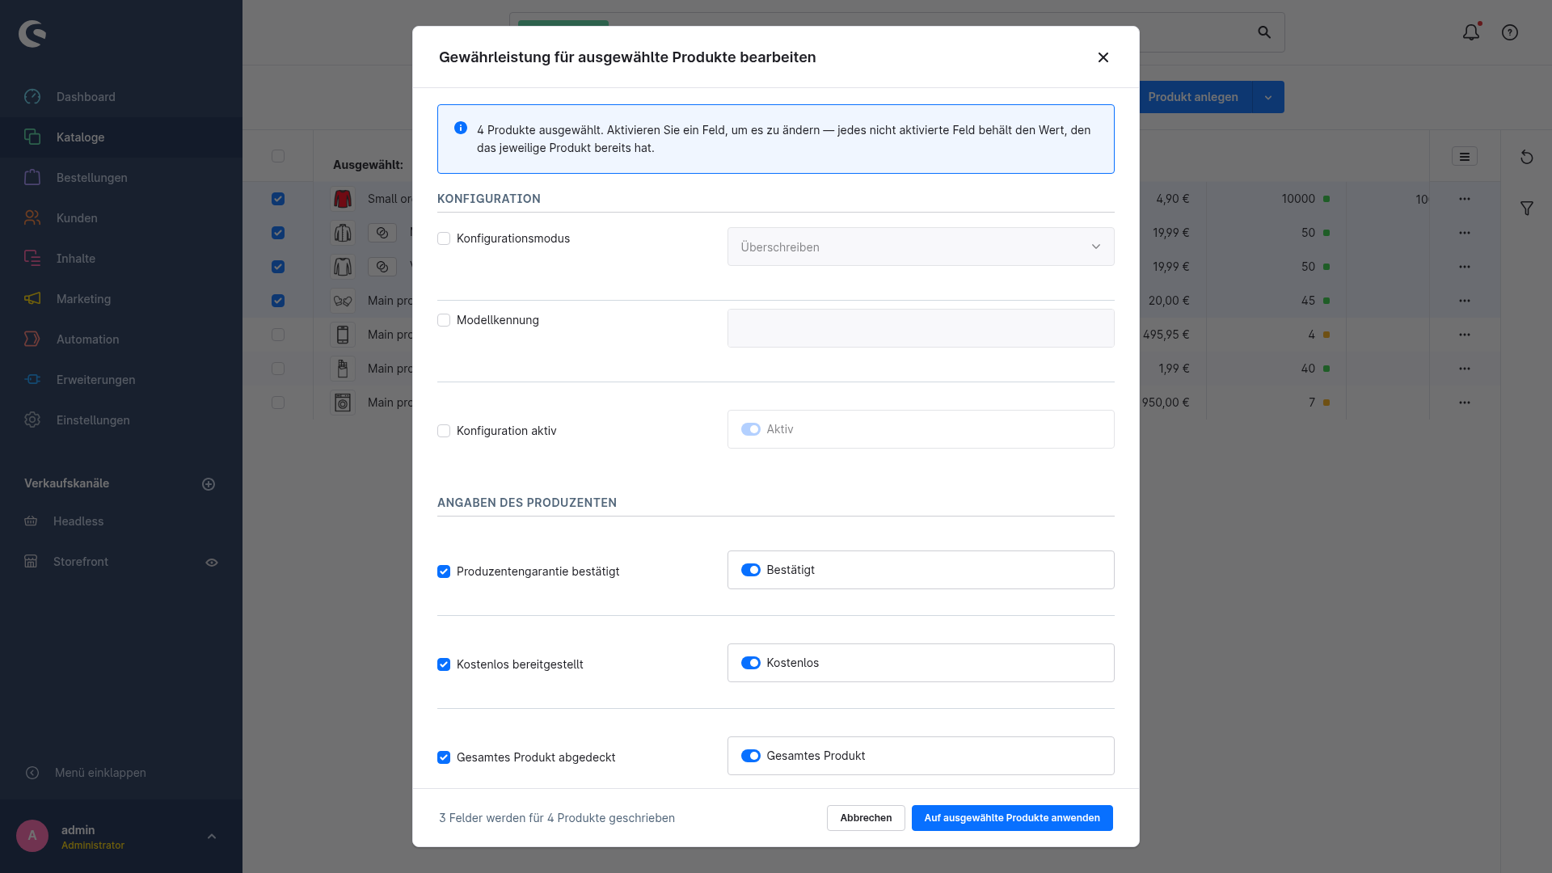Viewport: 1552px width, 873px height.
Task: Open the filter funnel icon
Action: point(1527,209)
